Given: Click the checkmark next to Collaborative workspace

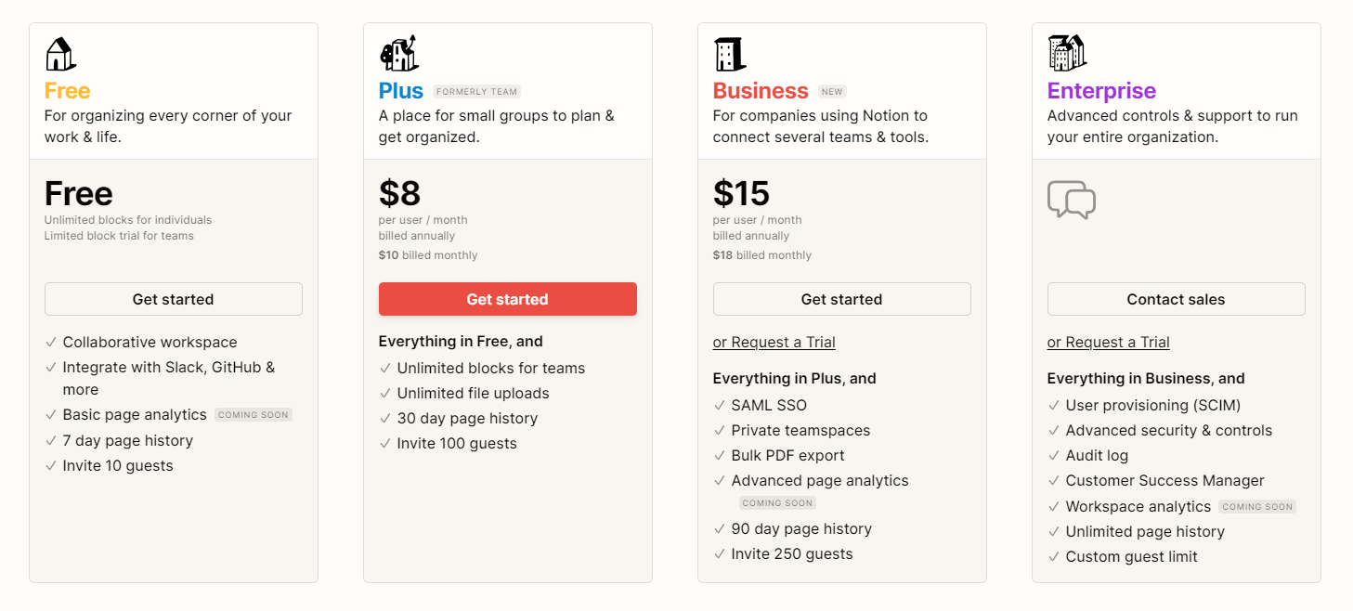Looking at the screenshot, I should coord(51,343).
